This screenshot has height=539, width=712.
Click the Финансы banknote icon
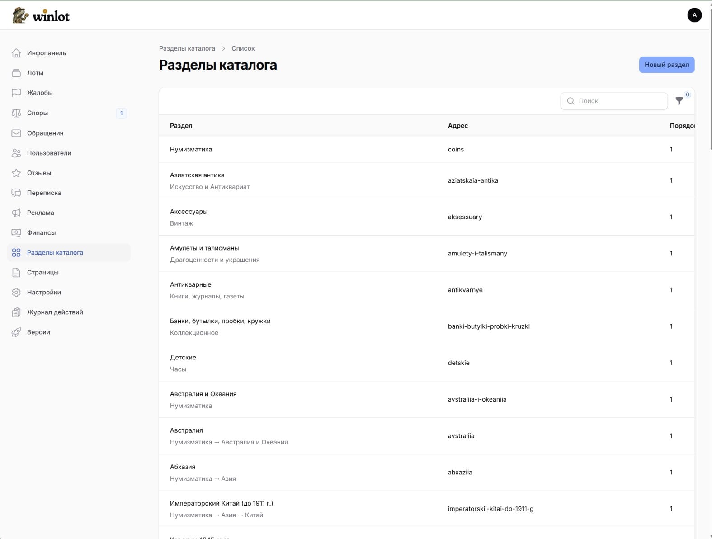pos(16,232)
